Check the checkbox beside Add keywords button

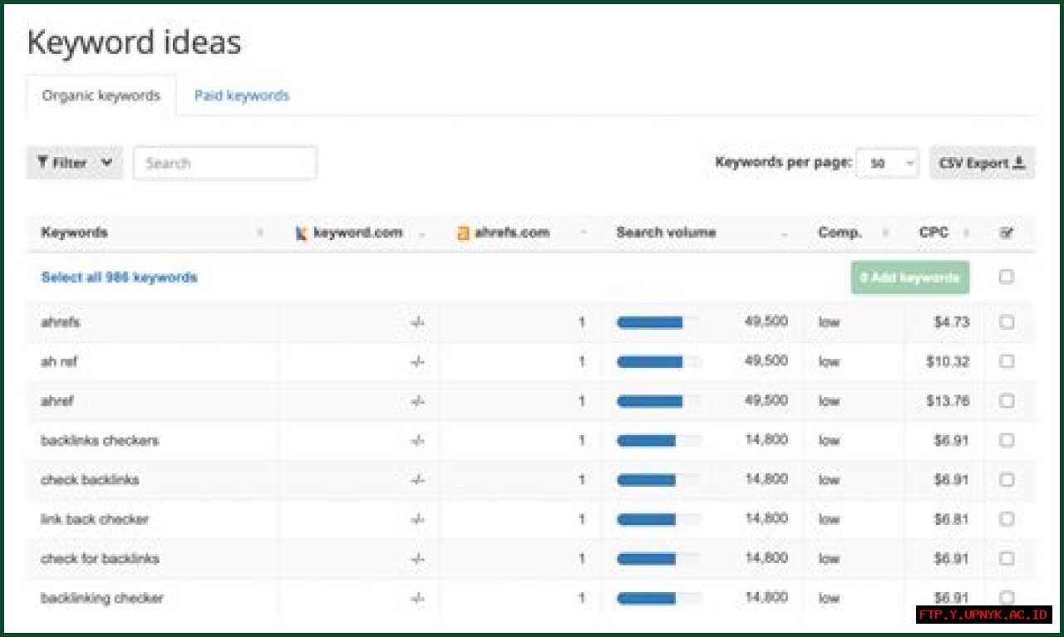coord(1007,277)
